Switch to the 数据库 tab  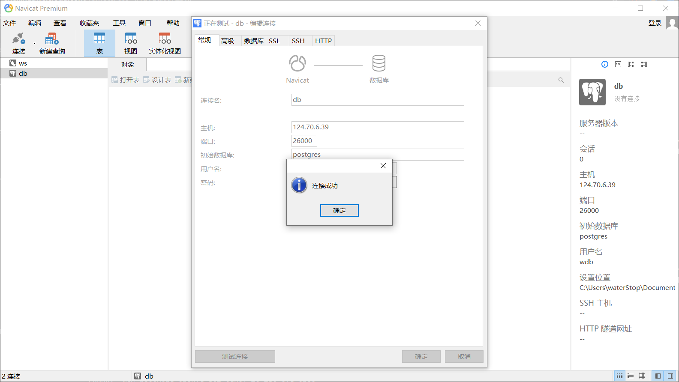pyautogui.click(x=254, y=41)
